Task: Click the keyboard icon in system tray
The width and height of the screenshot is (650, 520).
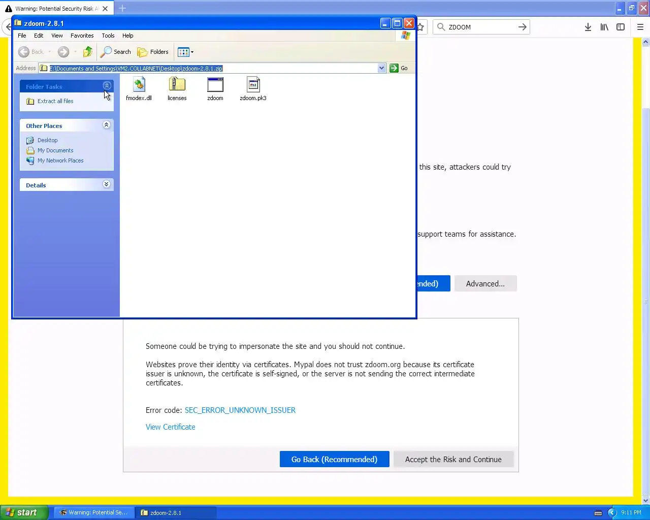Action: pos(598,513)
